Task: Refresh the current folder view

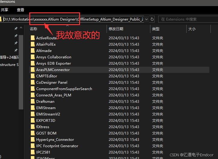Action: click(152, 19)
